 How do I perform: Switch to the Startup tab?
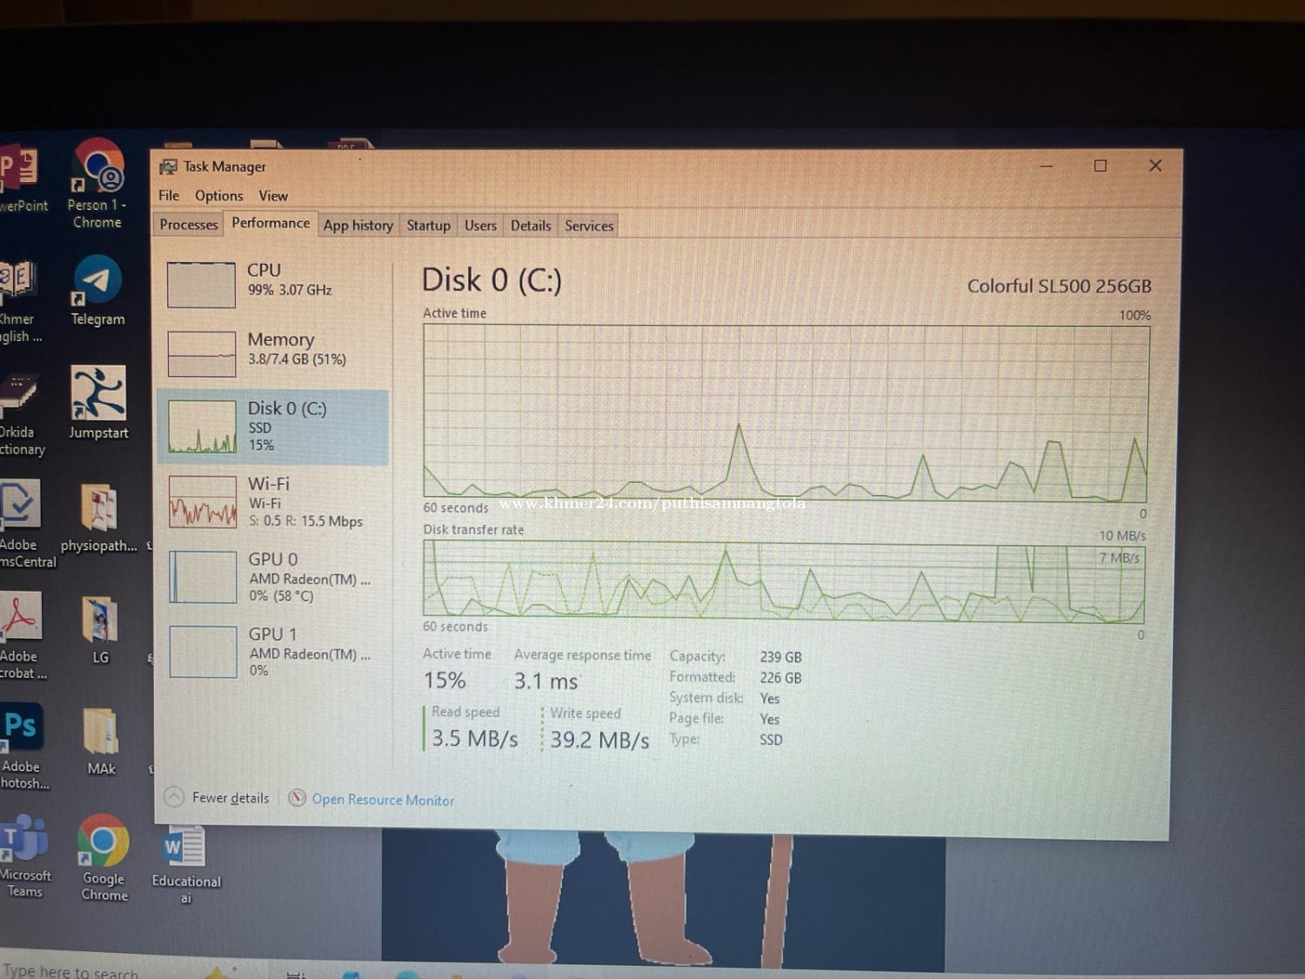(x=428, y=225)
